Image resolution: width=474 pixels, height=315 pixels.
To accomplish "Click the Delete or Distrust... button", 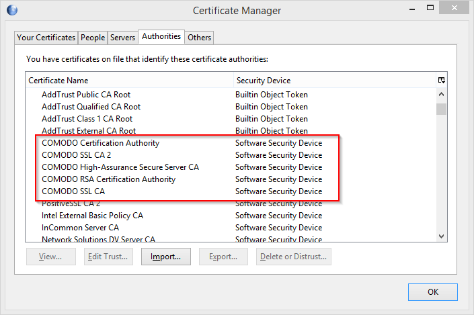I will pyautogui.click(x=294, y=257).
